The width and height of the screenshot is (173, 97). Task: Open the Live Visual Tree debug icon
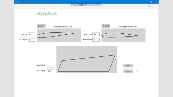[x=74, y=5]
